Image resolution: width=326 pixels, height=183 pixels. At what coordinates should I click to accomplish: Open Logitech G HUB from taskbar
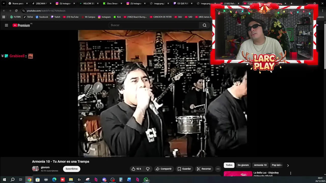(79, 180)
